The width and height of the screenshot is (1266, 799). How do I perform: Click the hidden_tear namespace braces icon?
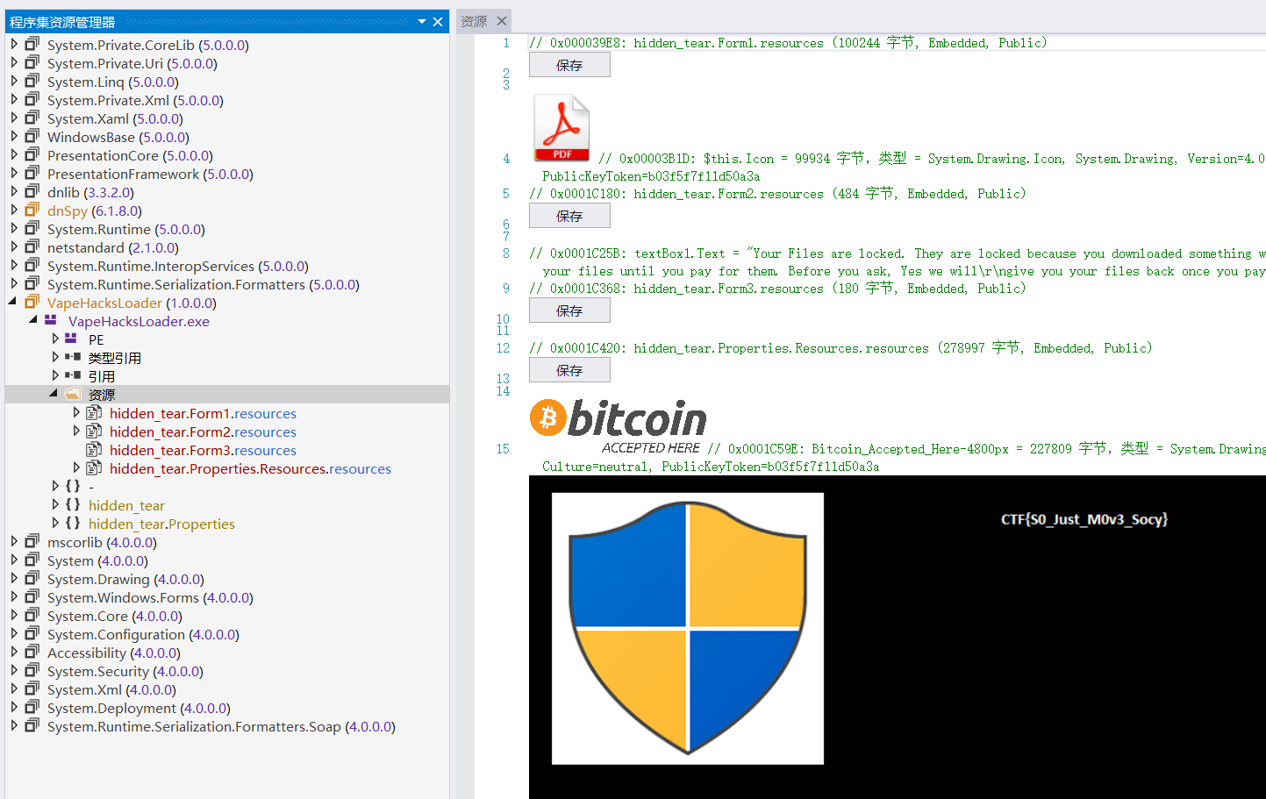[73, 504]
